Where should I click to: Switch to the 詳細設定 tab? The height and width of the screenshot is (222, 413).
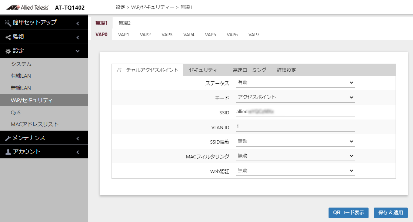[286, 70]
